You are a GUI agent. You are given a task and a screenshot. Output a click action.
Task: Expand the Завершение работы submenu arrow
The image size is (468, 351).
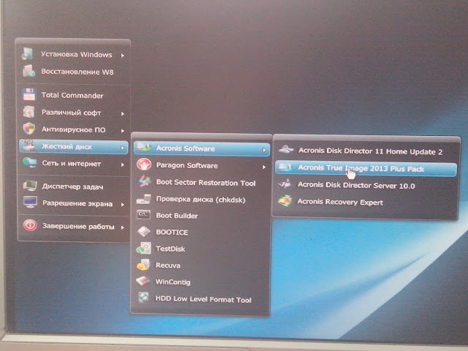point(122,227)
